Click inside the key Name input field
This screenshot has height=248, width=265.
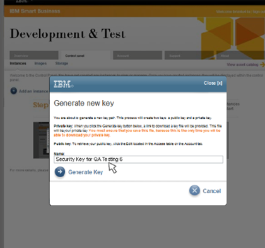click(x=138, y=159)
